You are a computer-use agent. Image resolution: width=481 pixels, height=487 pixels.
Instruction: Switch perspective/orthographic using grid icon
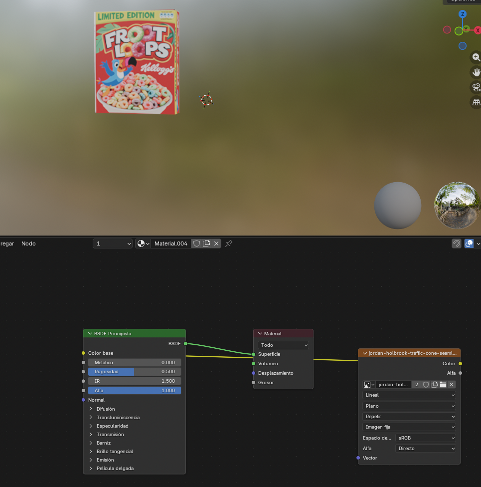click(476, 102)
